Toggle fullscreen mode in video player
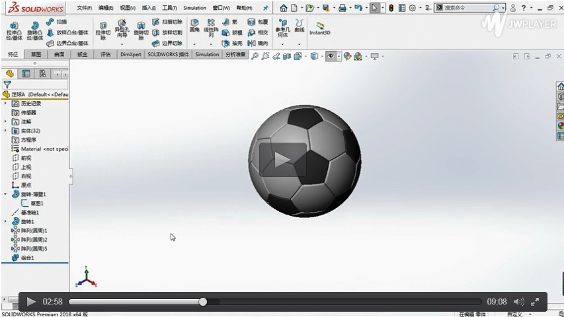Screen dimensions: 564x317 click(x=536, y=302)
